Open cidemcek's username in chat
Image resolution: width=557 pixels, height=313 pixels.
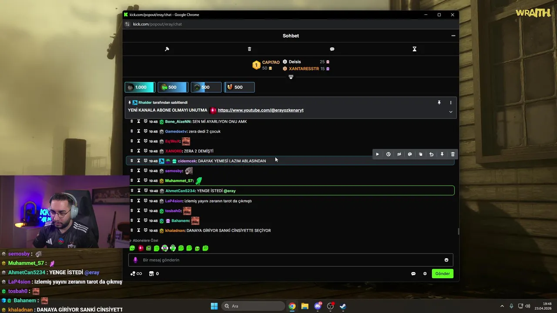click(187, 161)
